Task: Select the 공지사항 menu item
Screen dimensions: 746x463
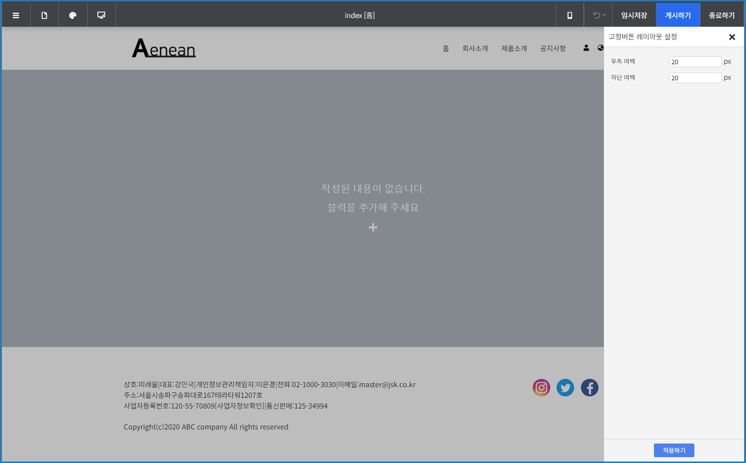Action: [x=553, y=48]
